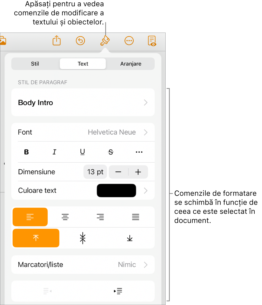The height and width of the screenshot is (305, 262).
Task: Open Marcatori/liste row
Action: (83, 264)
